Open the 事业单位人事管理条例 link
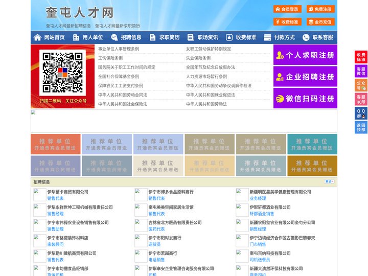Image resolution: width=368 pixels, height=276 pixels. pos(119,49)
